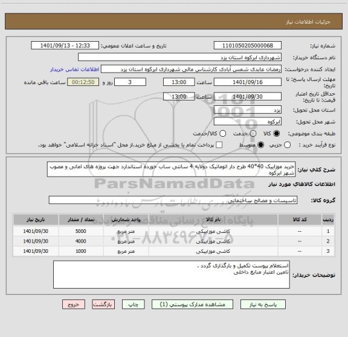Choose the جزیی purchase process option
The width and height of the screenshot is (348, 337).
coord(287,145)
